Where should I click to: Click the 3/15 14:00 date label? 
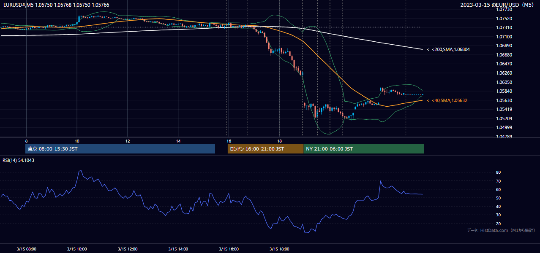tap(178, 249)
